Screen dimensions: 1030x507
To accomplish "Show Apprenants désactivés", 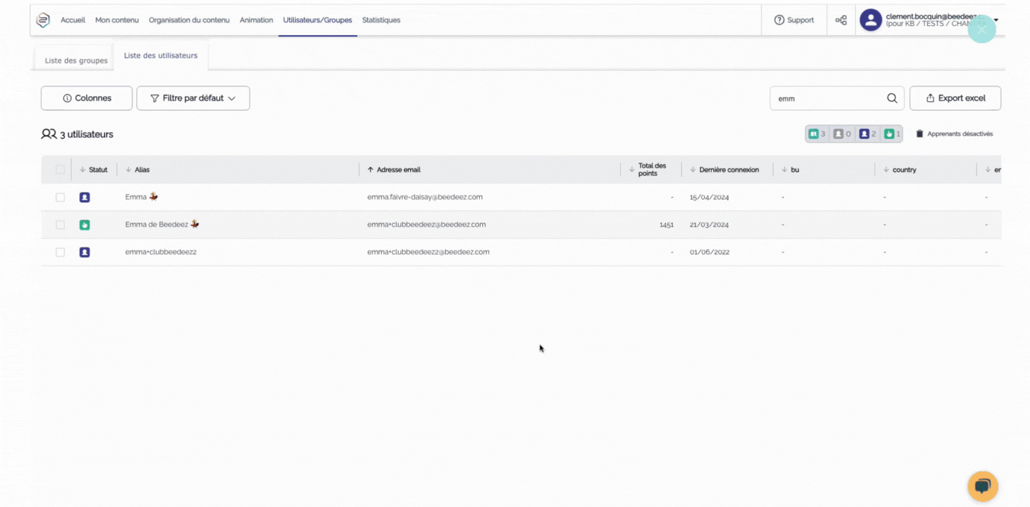I will tap(954, 134).
